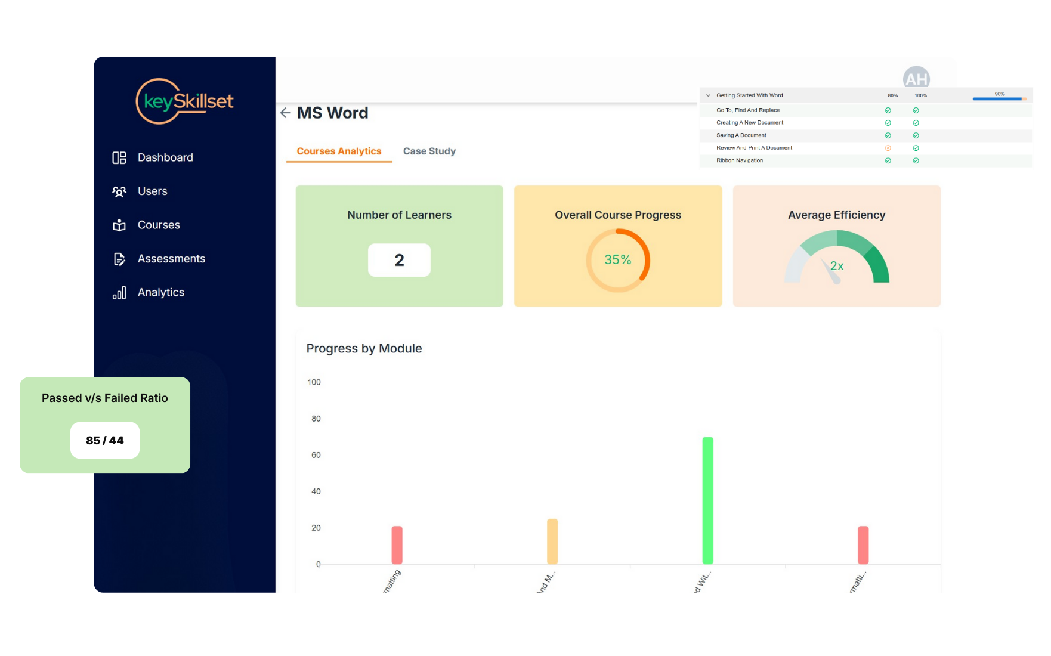1051x656 pixels.
Task: Switch to the Courses Analytics tab
Action: tap(339, 151)
